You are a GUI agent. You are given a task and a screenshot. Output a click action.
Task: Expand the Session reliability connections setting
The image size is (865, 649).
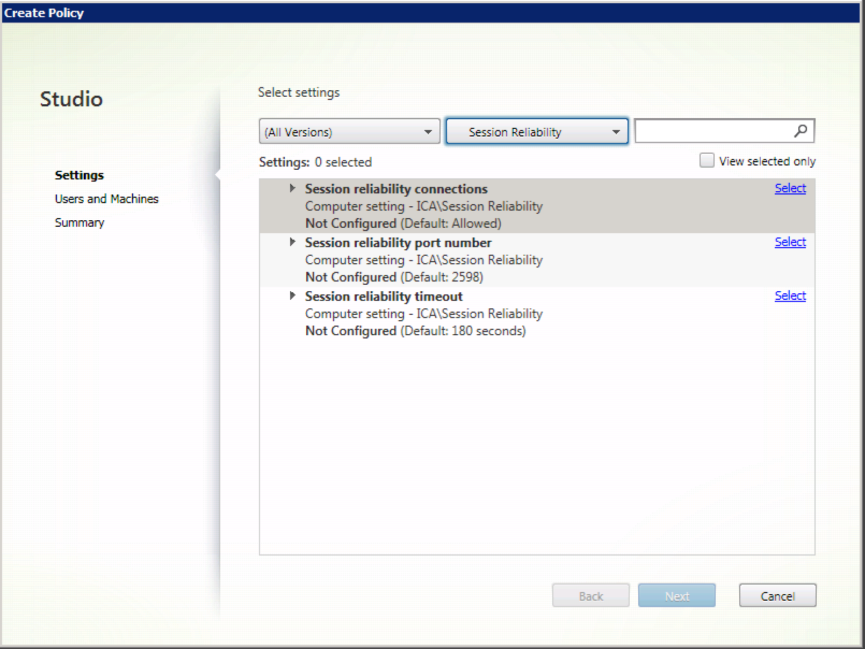(x=293, y=188)
